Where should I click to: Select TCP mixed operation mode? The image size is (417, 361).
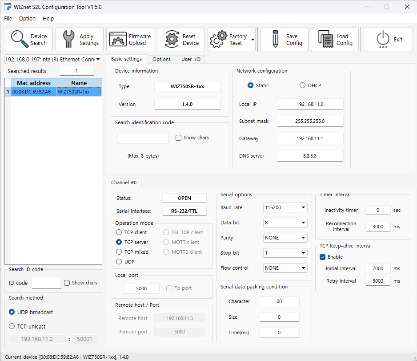pos(119,252)
